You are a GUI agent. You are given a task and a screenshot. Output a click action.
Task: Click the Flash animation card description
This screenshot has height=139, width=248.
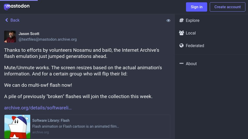(76, 126)
